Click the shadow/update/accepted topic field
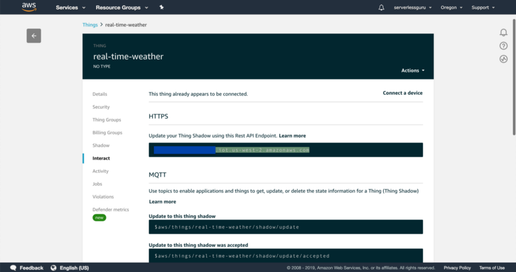This screenshot has height=272, width=516. (286, 256)
